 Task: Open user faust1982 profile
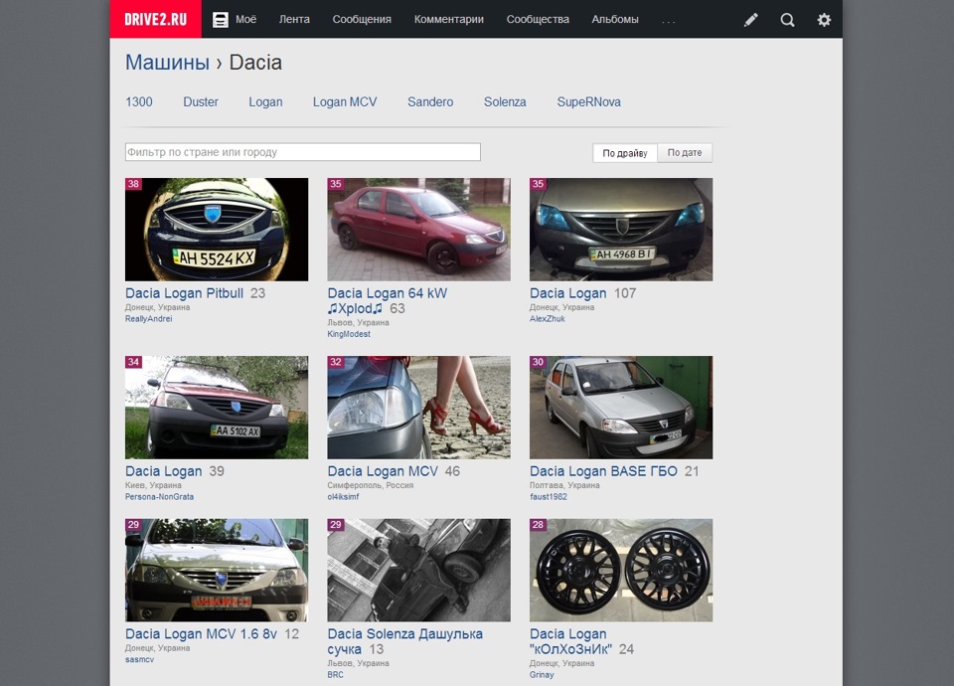(549, 497)
